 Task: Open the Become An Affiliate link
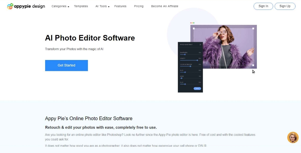click(165, 6)
